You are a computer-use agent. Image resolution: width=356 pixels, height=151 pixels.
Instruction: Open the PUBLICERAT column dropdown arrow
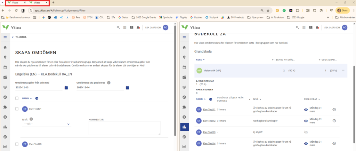pyautogui.click(x=319, y=99)
